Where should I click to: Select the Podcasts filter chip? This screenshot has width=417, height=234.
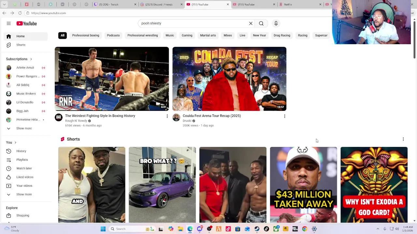[x=113, y=35]
